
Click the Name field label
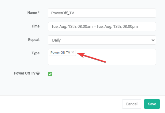pos(32,13)
